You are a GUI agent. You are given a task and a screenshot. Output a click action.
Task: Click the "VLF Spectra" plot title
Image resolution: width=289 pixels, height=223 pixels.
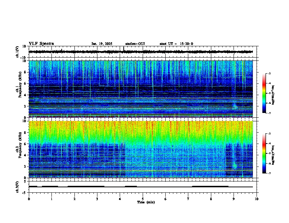(x=41, y=44)
